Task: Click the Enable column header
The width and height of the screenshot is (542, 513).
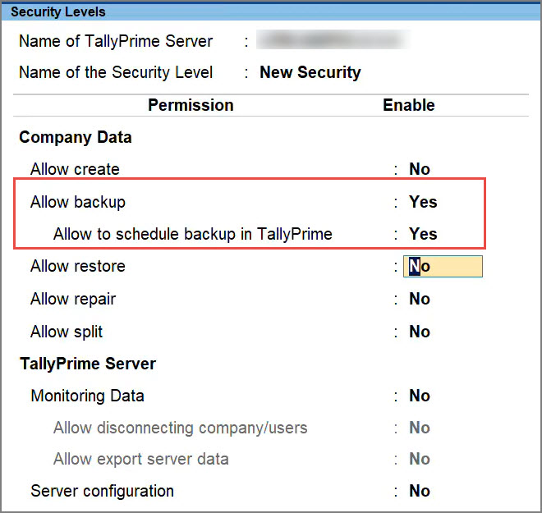Action: pyautogui.click(x=409, y=105)
